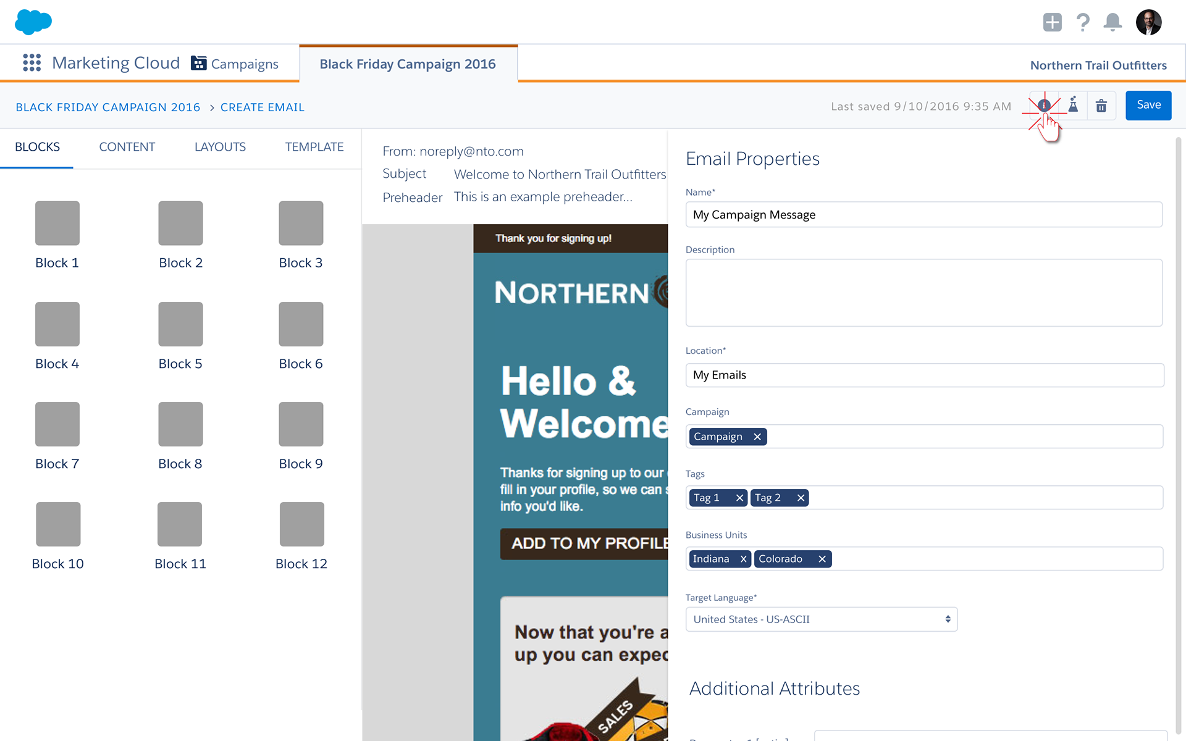The height and width of the screenshot is (741, 1186).
Task: Click into the Description text area
Action: [x=924, y=293]
